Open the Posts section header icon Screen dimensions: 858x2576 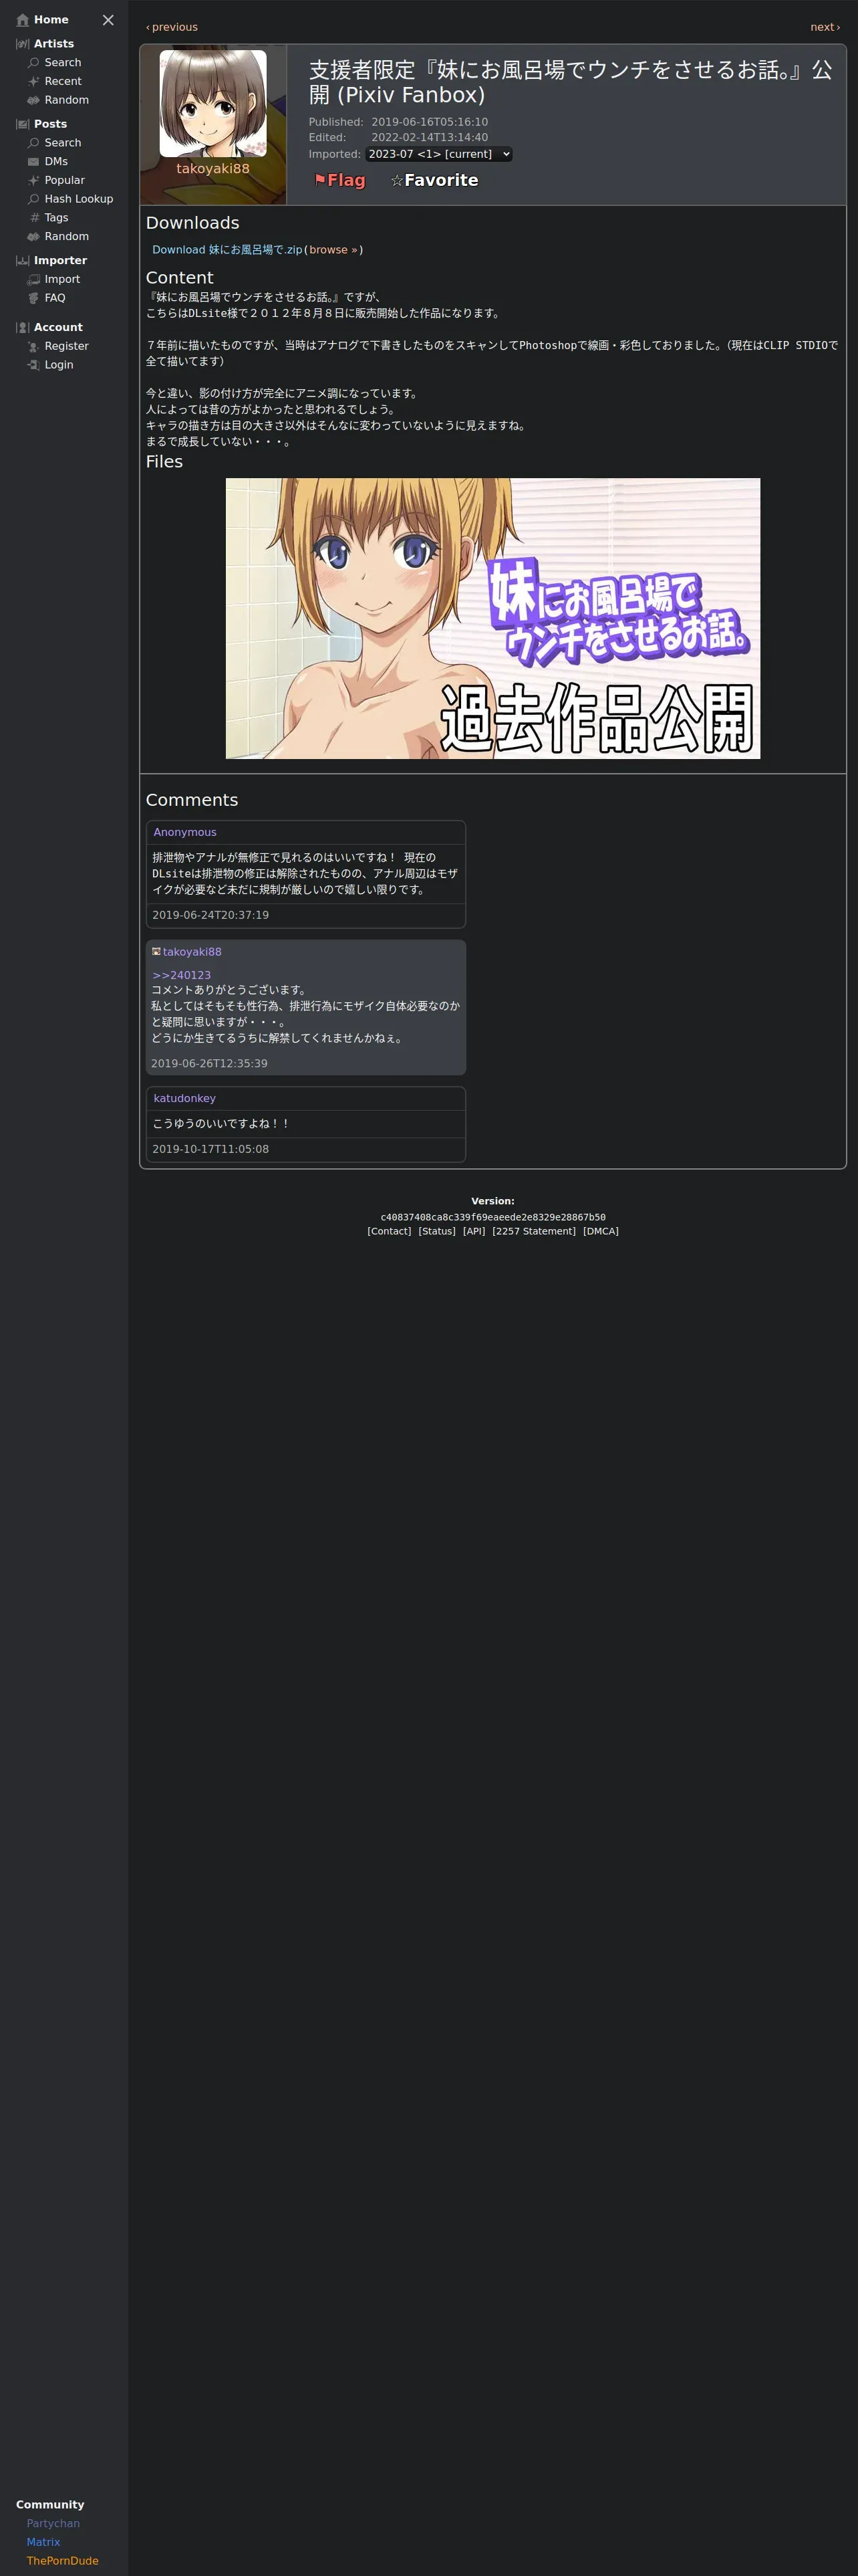point(23,124)
